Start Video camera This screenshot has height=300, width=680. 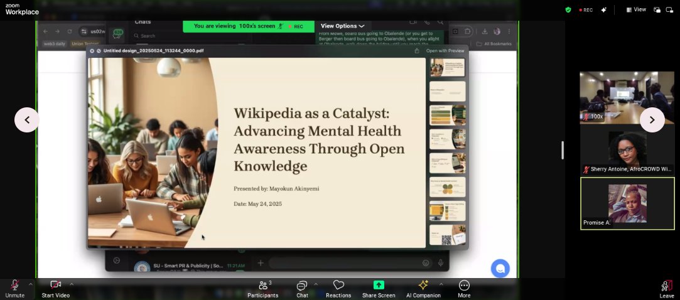tap(55, 289)
